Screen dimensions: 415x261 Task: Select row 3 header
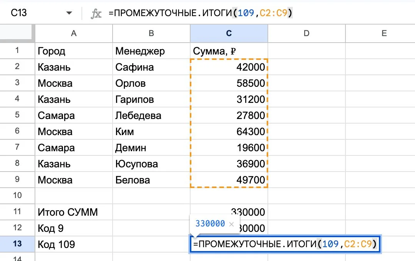pyautogui.click(x=17, y=83)
